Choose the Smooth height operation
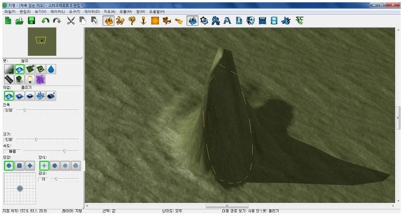The height and width of the screenshot is (216, 403). tap(51, 96)
